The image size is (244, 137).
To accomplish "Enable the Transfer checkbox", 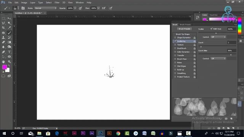I will click(175, 56).
